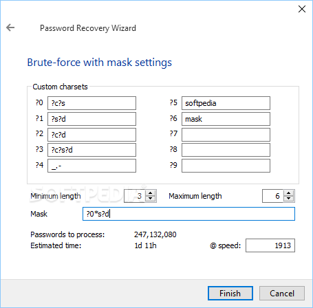Click the Custom charsets group label
The width and height of the screenshot is (313, 308).
pos(60,87)
